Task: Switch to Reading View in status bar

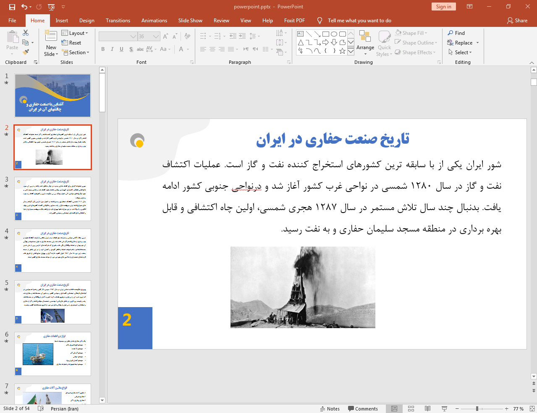Action: [427, 408]
